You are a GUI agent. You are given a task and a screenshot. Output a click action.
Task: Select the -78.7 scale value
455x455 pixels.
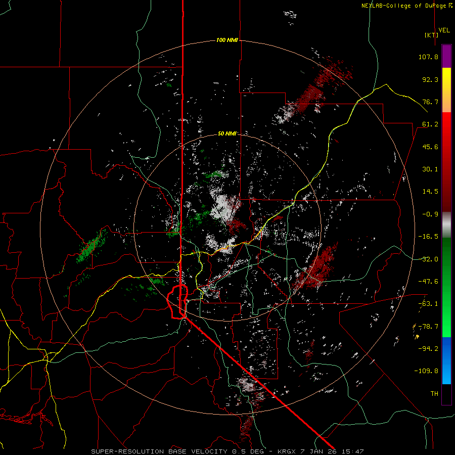click(x=428, y=327)
